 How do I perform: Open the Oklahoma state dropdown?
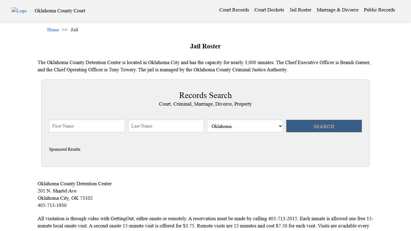click(x=245, y=126)
